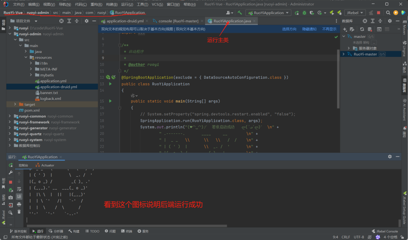This screenshot has height=240, width=408.
Task: Open the database panel gear settings
Action: [390, 21]
